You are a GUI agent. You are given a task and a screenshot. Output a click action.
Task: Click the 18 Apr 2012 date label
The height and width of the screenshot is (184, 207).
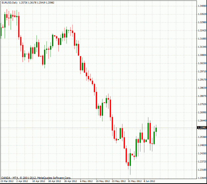[x=55, y=181]
